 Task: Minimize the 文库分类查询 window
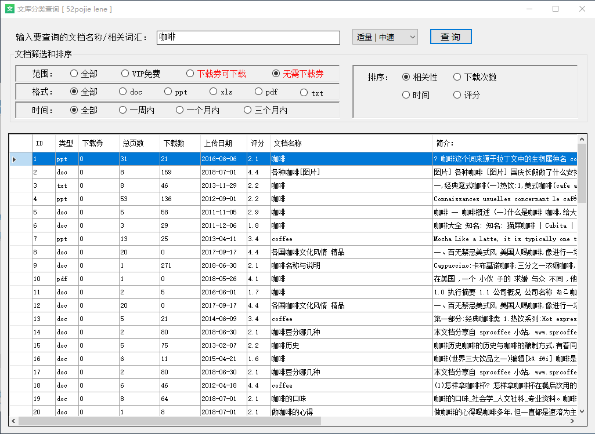click(x=529, y=9)
